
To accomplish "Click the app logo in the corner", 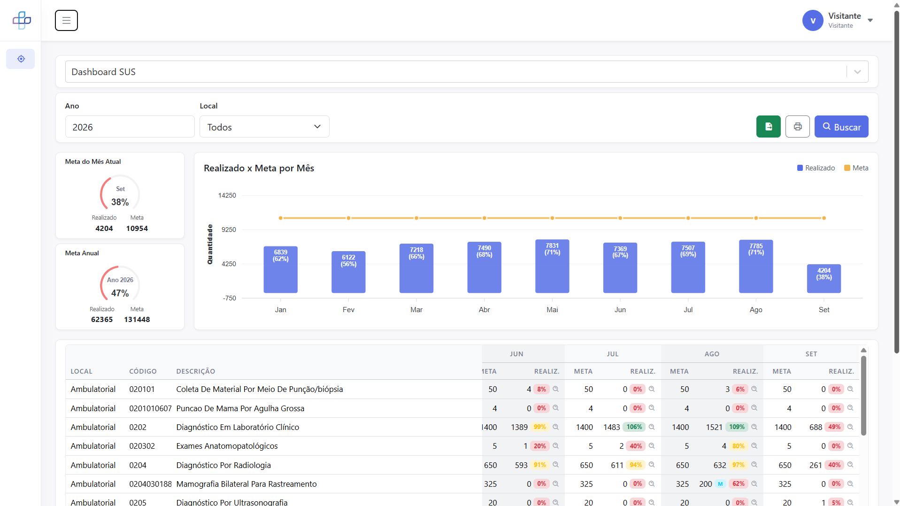I will click(22, 20).
